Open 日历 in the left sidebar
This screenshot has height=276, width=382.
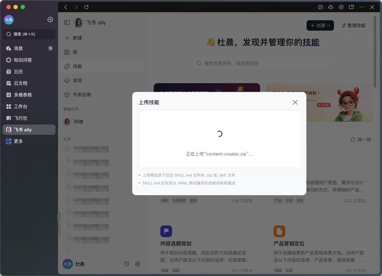pyautogui.click(x=29, y=72)
